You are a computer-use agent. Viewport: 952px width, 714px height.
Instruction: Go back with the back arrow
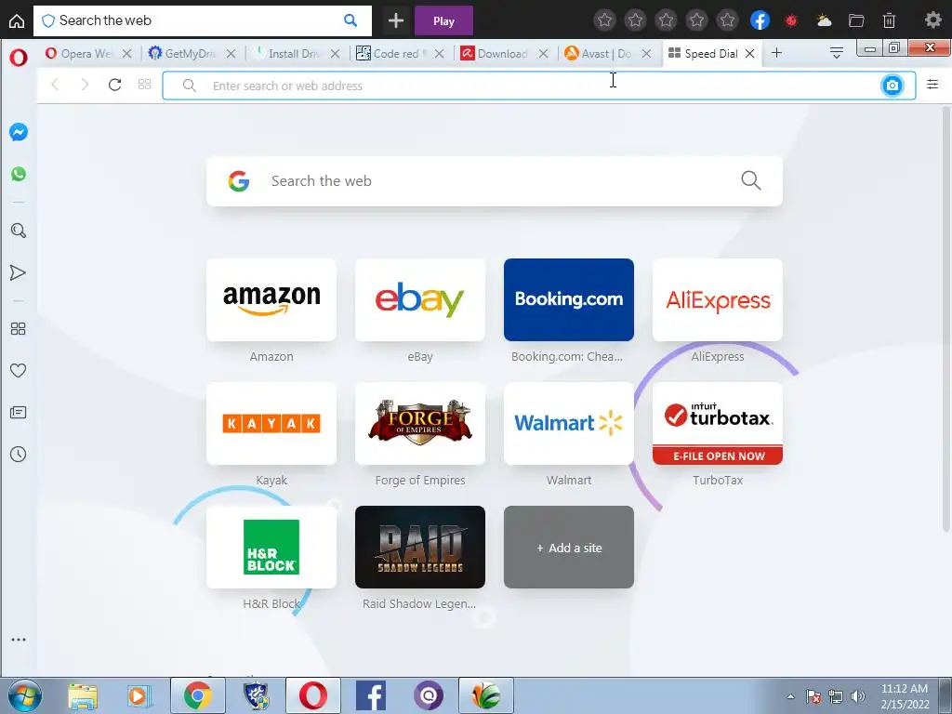pos(55,85)
